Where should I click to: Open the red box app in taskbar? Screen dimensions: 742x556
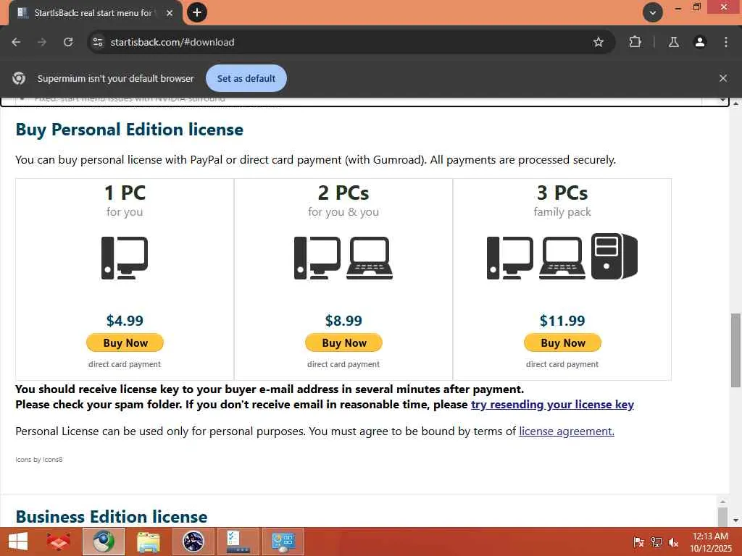click(58, 542)
